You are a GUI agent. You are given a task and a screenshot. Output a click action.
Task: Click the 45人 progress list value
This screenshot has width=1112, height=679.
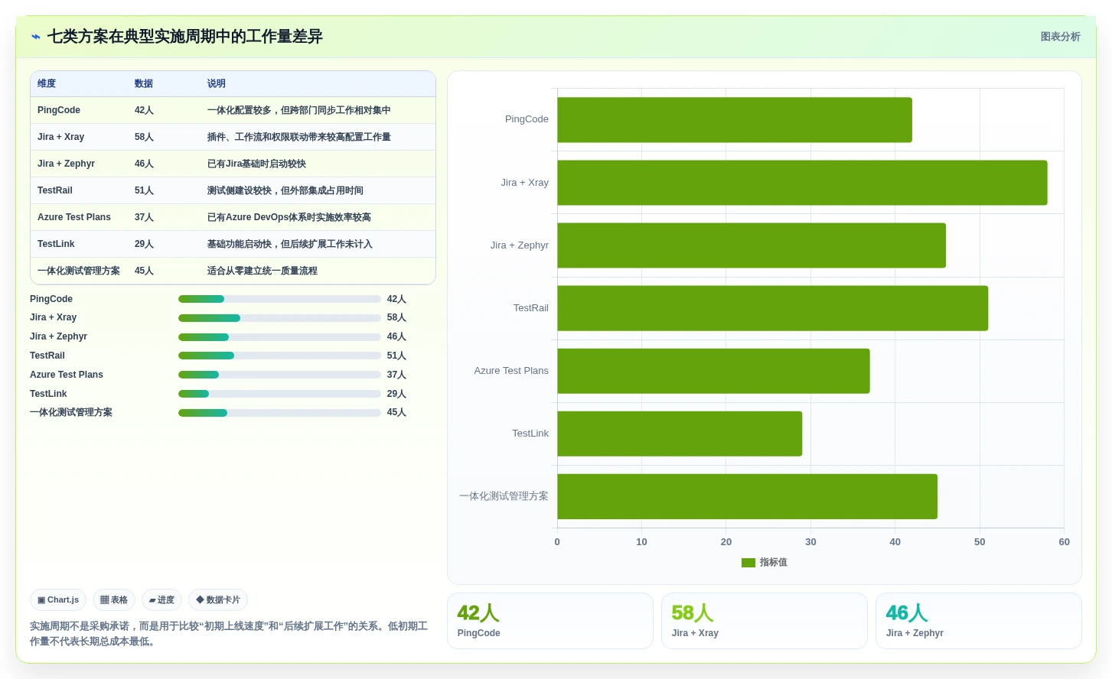coord(396,412)
